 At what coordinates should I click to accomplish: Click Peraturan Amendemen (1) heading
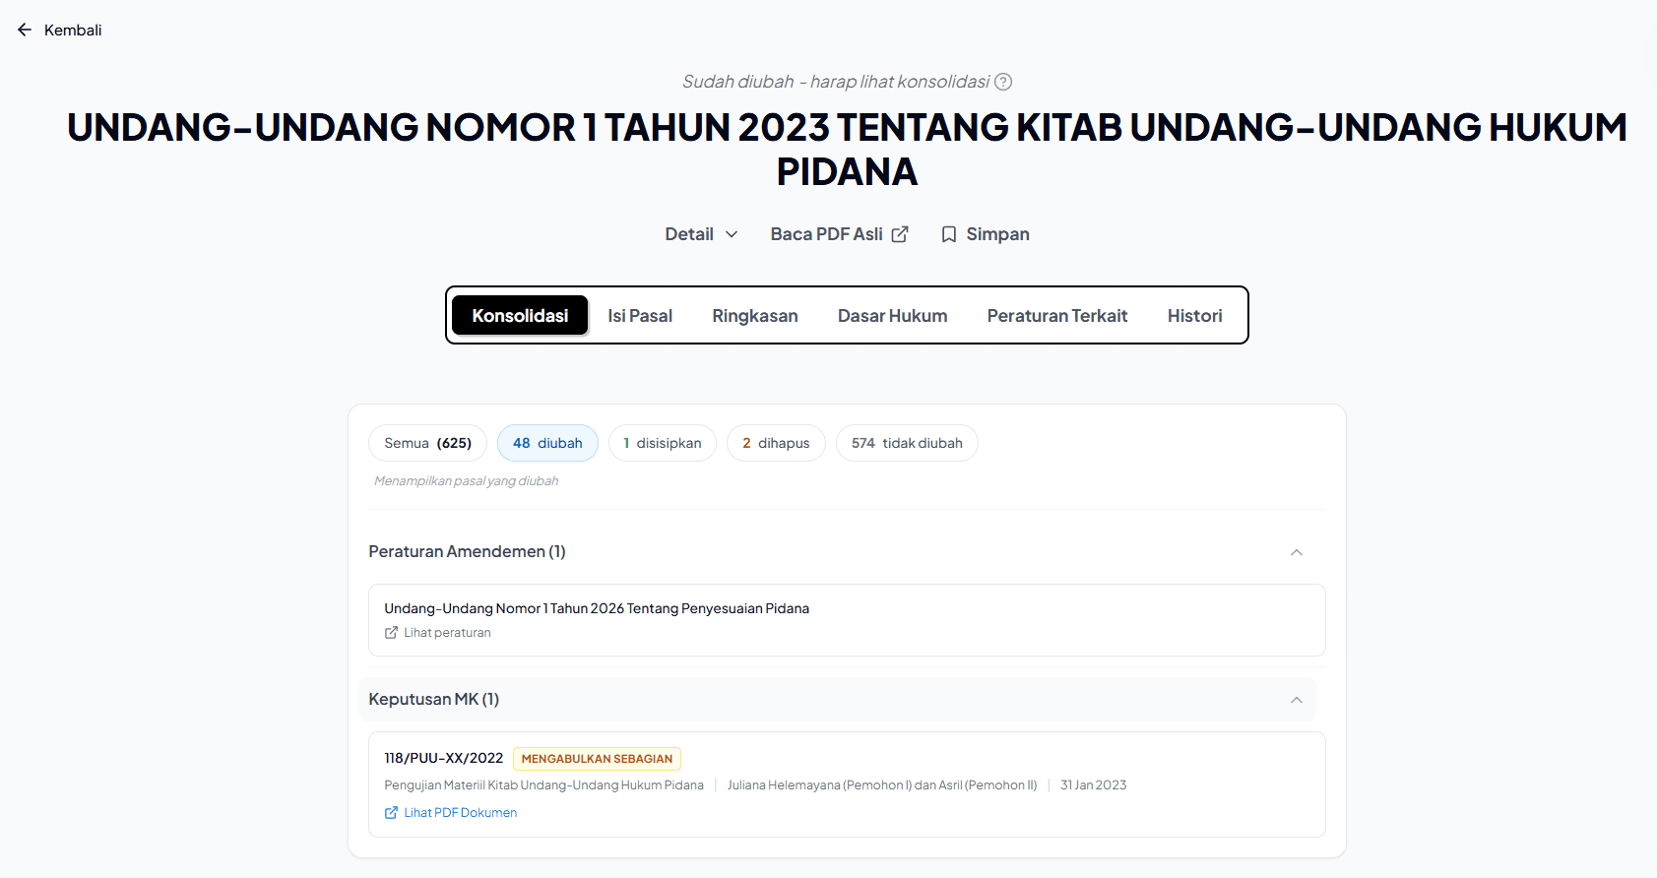pos(468,552)
